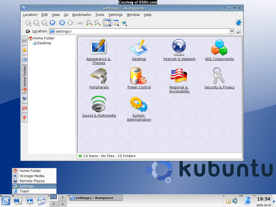This screenshot has height=207, width=276.
Task: Click the animated KDE gear throbber
Action: (x=239, y=23)
